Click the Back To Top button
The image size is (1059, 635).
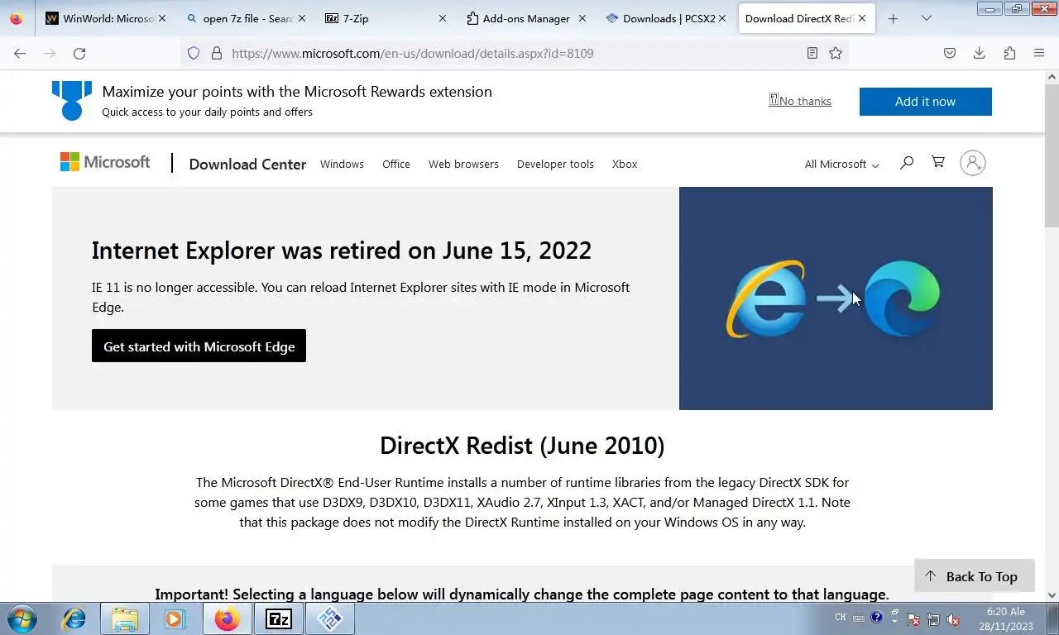click(x=974, y=576)
